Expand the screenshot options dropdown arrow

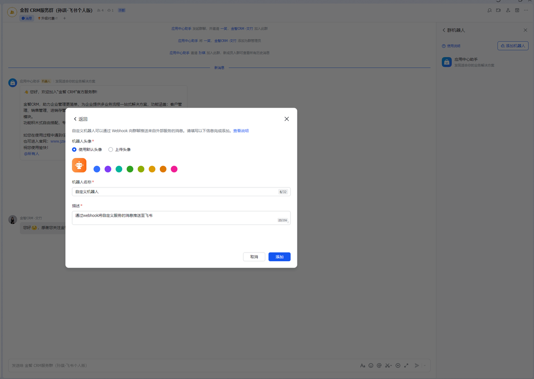392,366
